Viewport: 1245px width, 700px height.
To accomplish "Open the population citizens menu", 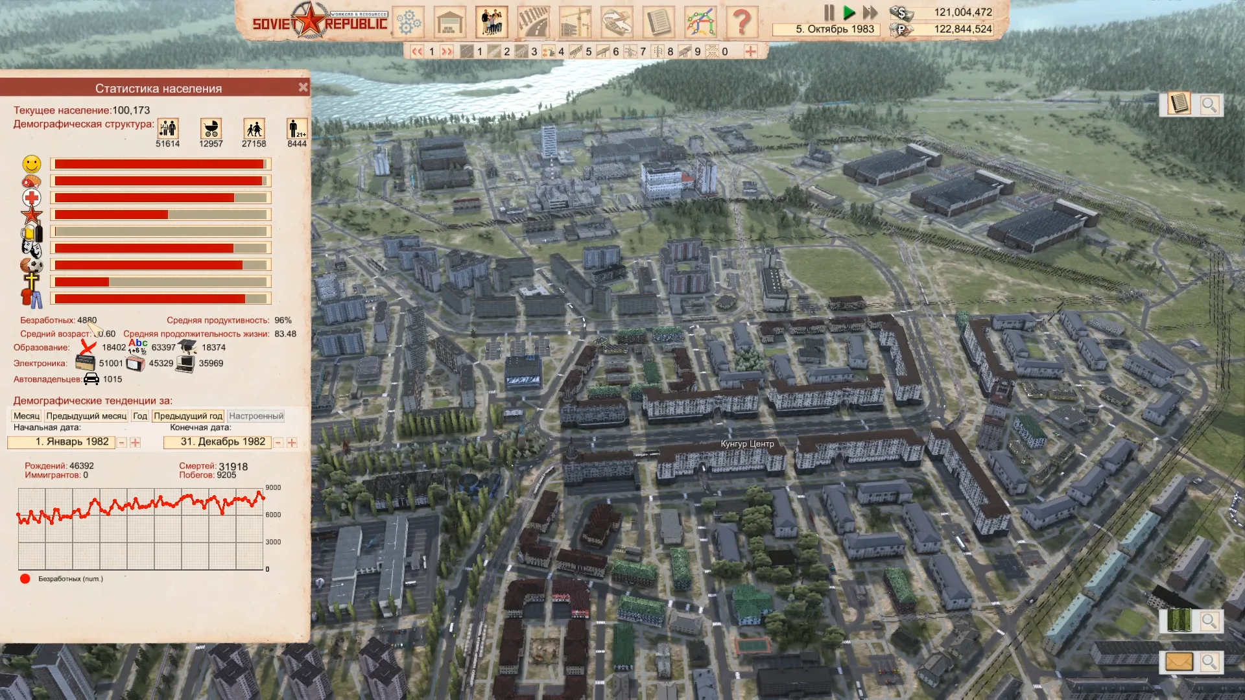I will pyautogui.click(x=492, y=22).
